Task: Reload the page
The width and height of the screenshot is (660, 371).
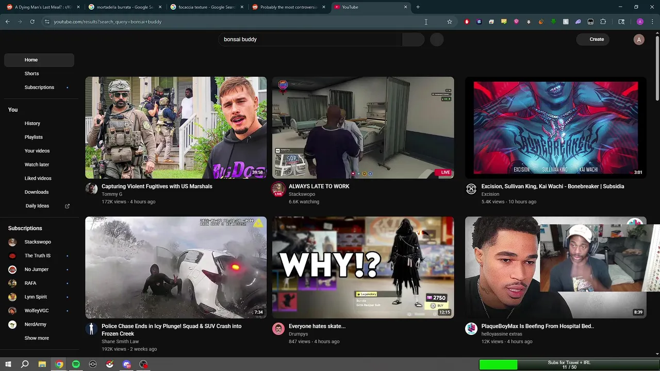Action: [x=32, y=22]
